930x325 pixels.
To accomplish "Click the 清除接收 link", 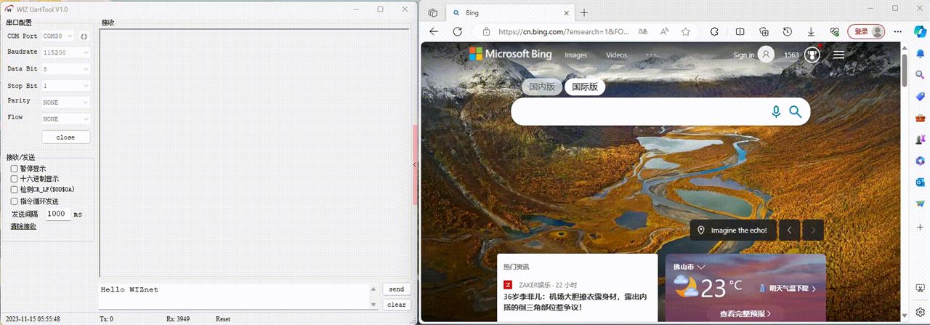I will tap(23, 227).
